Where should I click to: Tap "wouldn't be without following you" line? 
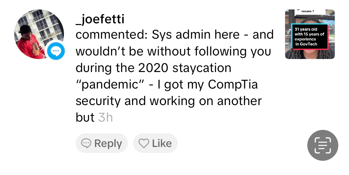click(x=173, y=51)
